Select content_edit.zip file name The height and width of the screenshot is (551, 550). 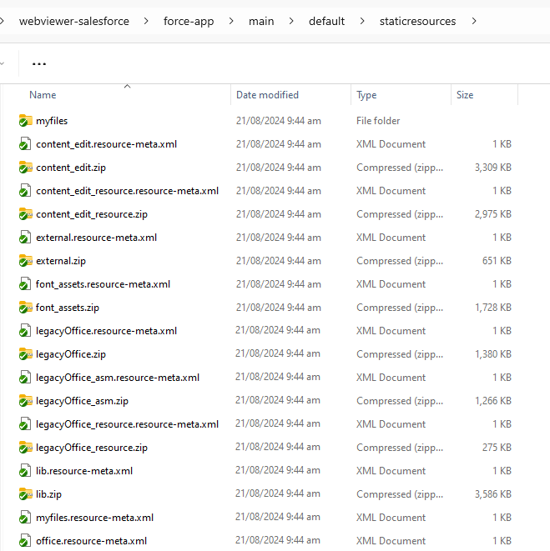[71, 168]
